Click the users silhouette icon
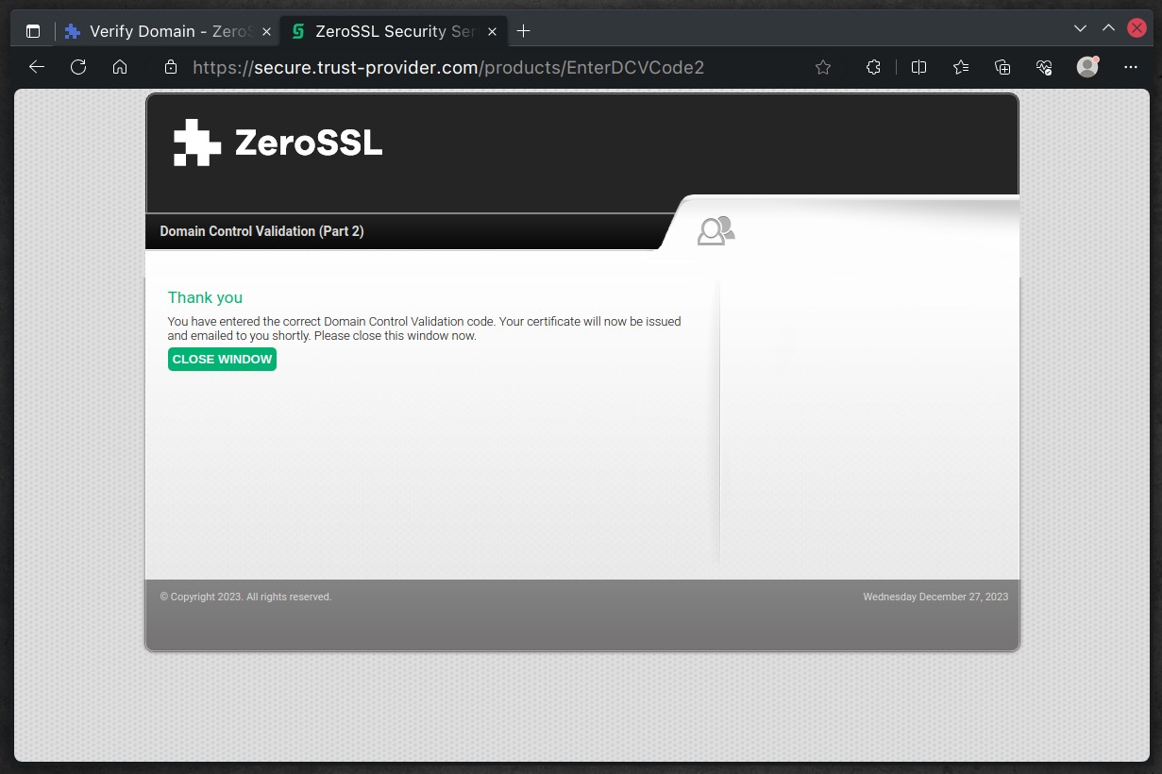 click(716, 230)
